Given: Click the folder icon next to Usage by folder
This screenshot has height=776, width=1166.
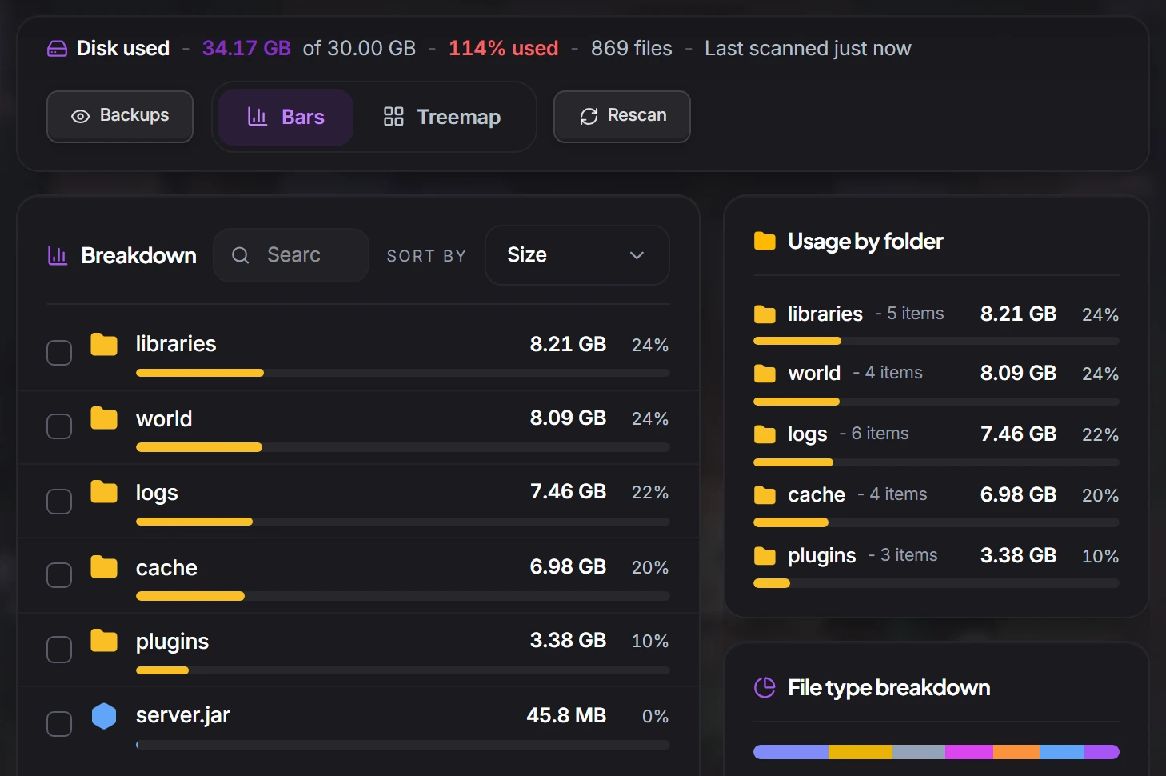Looking at the screenshot, I should [x=765, y=241].
